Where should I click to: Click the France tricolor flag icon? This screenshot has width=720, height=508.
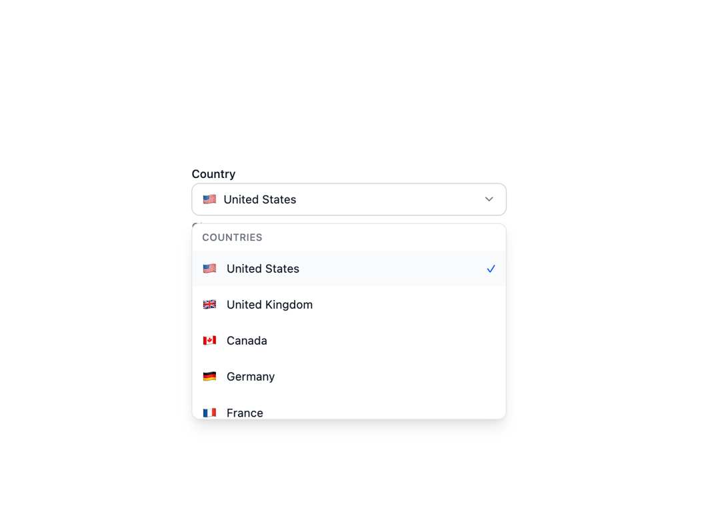click(209, 413)
